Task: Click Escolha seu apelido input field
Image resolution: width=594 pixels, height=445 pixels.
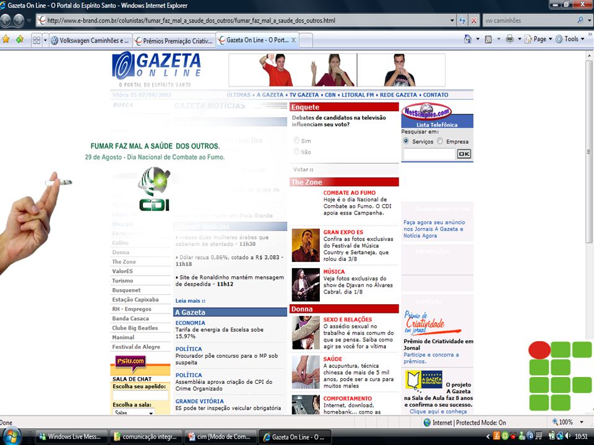Action: tap(140, 395)
